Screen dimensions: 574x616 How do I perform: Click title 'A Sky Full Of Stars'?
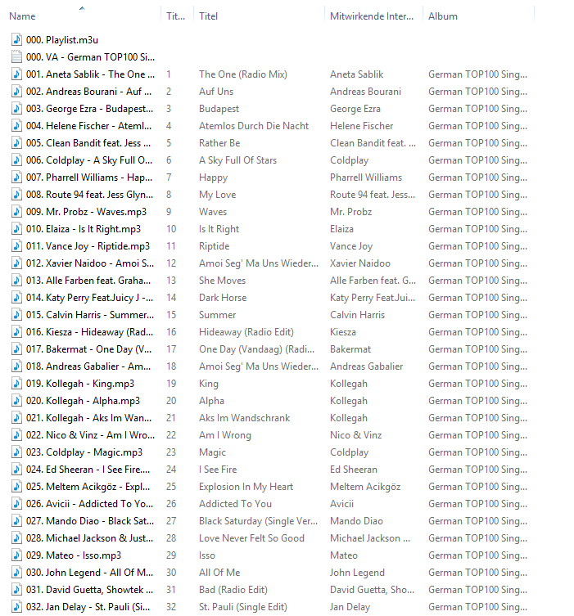tap(237, 160)
